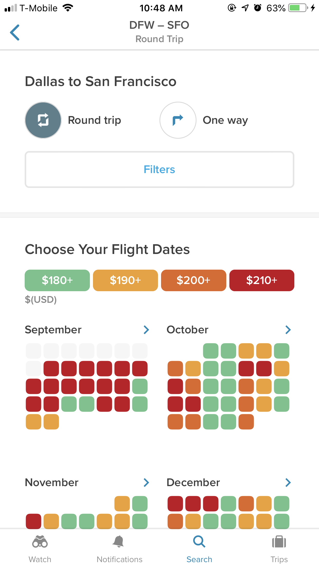This screenshot has height=567, width=319.
Task: Tap the red $210+ price legend
Action: click(262, 280)
